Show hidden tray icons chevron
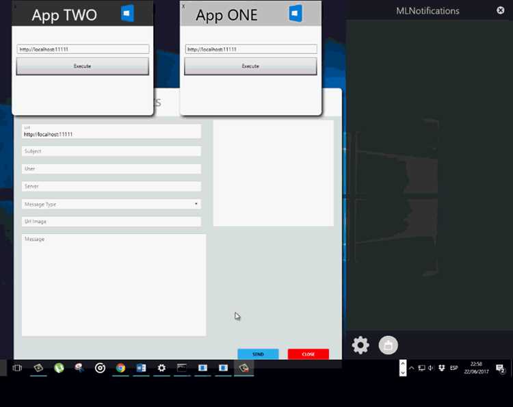This screenshot has height=407, width=513. [412, 369]
